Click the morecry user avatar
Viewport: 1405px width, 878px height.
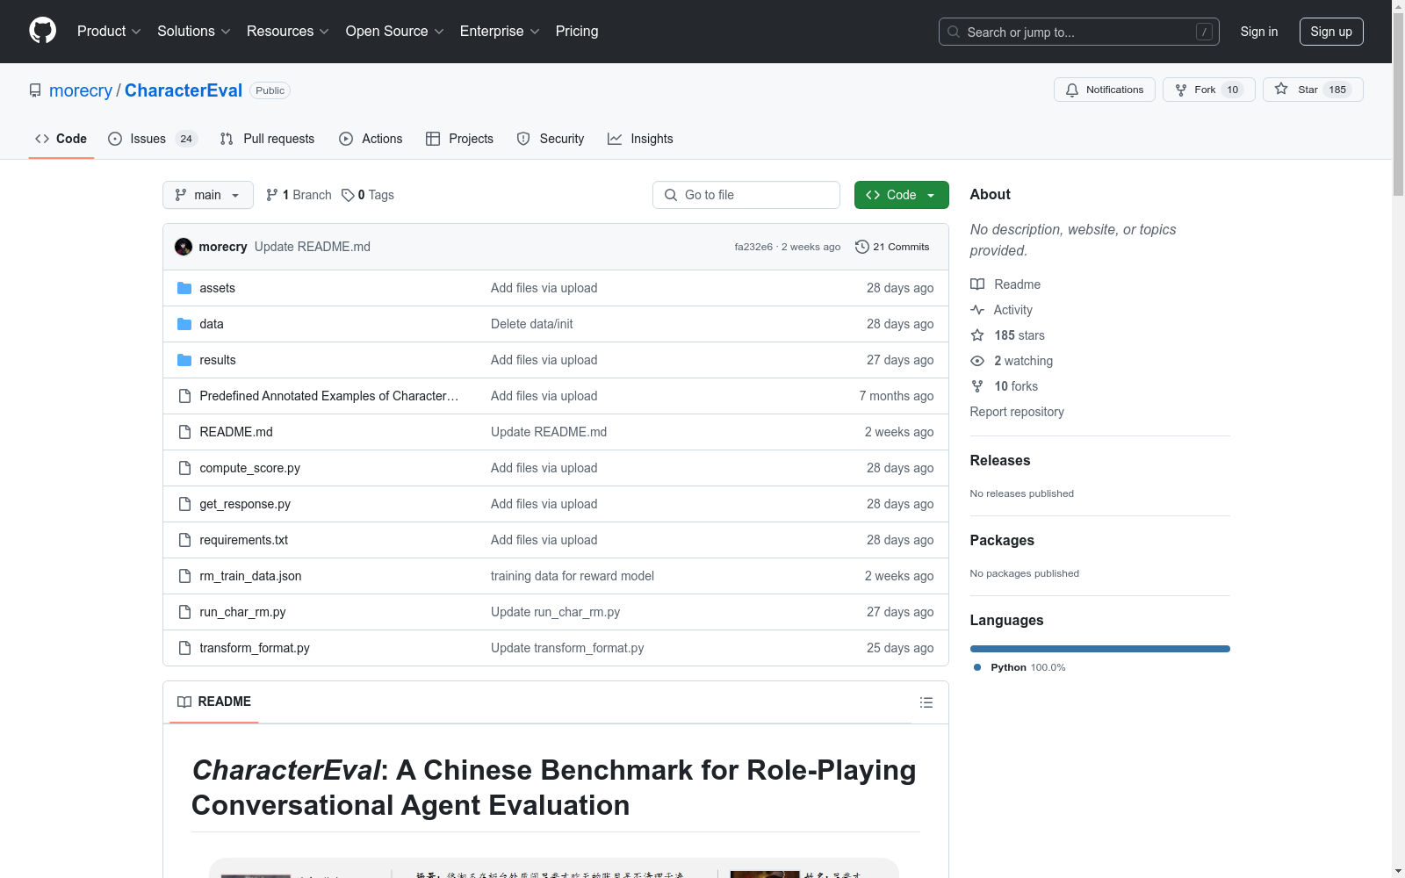click(184, 247)
